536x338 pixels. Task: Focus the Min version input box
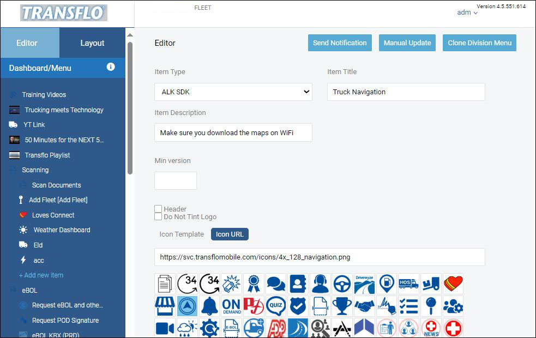click(176, 180)
